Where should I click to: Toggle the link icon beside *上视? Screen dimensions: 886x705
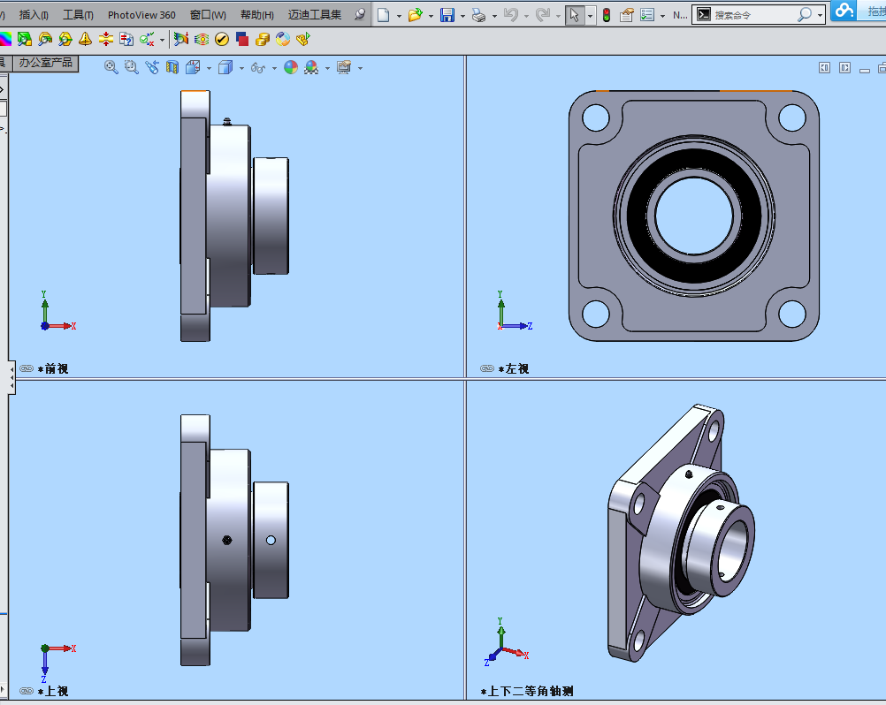27,691
